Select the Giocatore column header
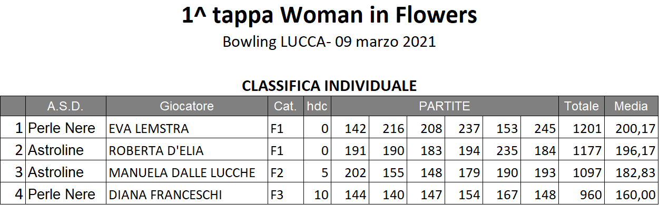Screen dimensions: 659x205 [x=187, y=106]
